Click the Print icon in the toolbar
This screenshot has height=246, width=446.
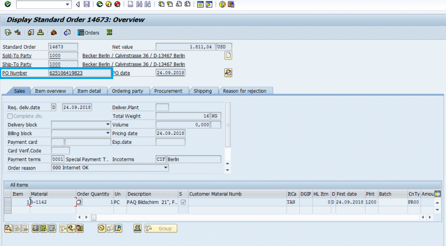pos(130,4)
